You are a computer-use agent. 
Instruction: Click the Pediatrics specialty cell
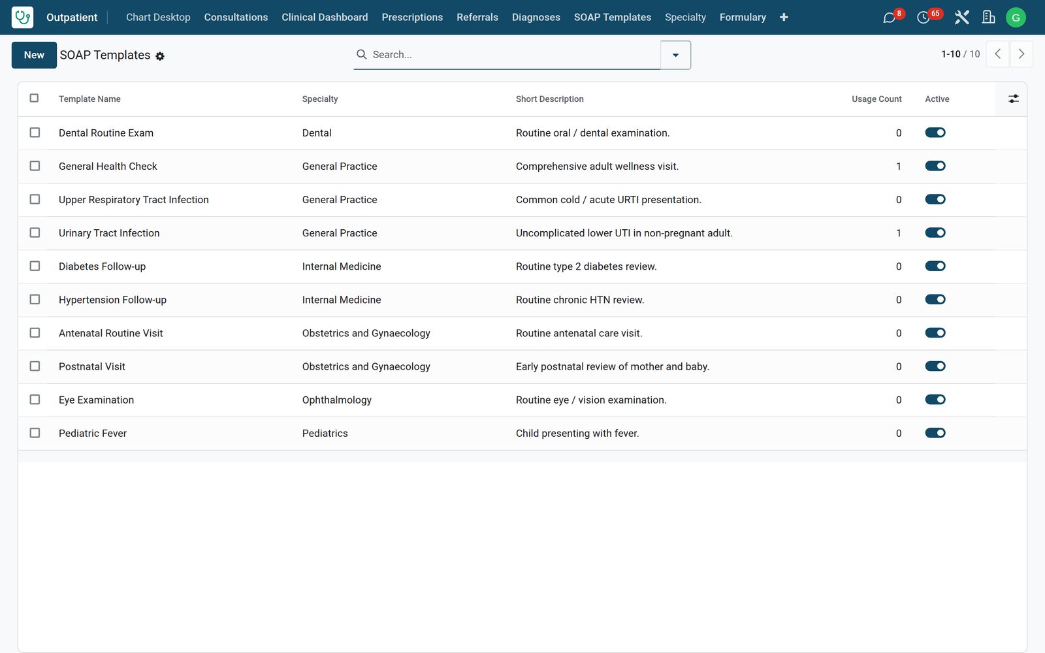(x=325, y=434)
